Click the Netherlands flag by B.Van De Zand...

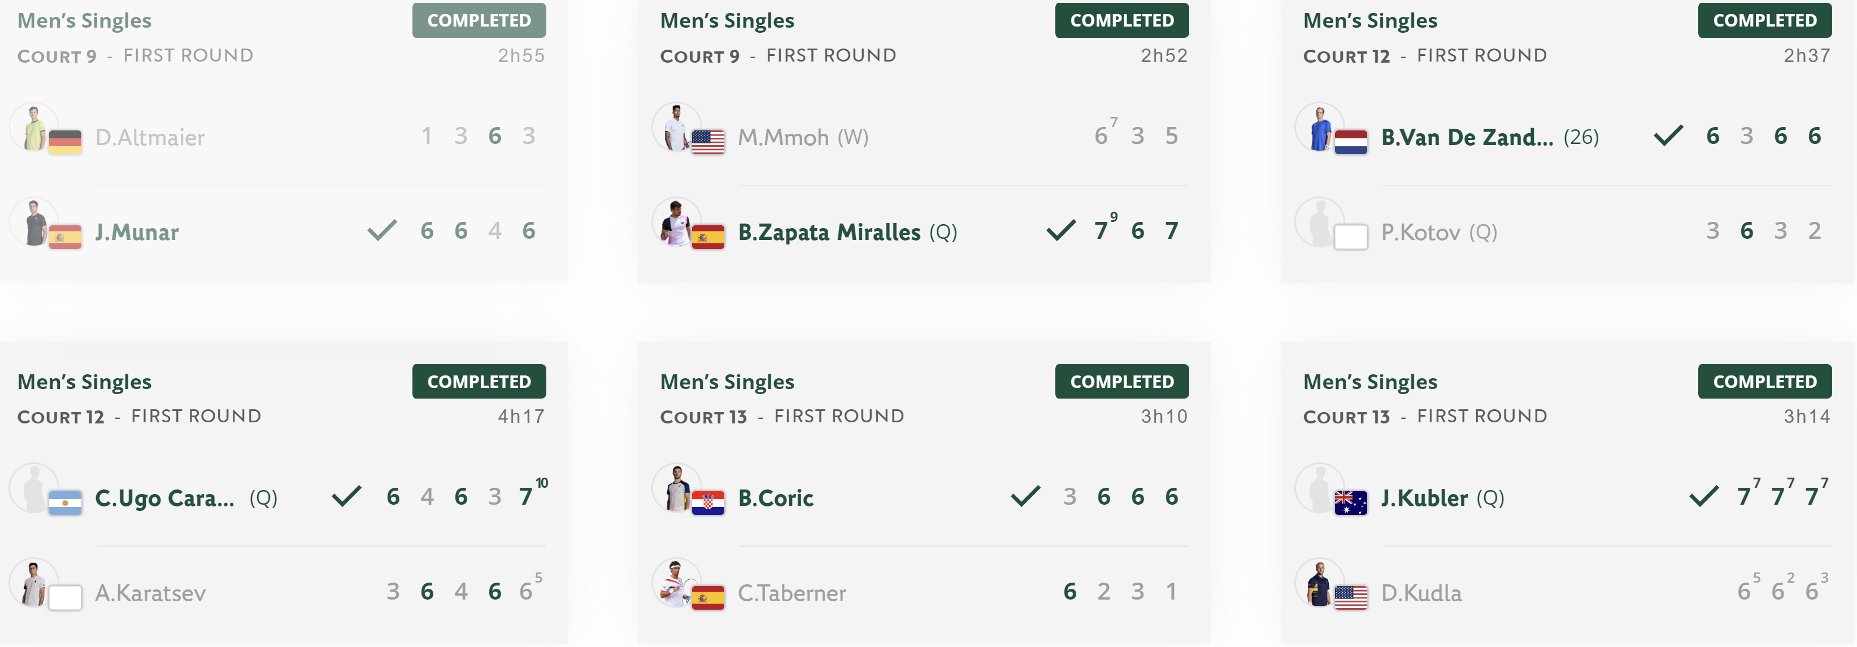point(1351,142)
